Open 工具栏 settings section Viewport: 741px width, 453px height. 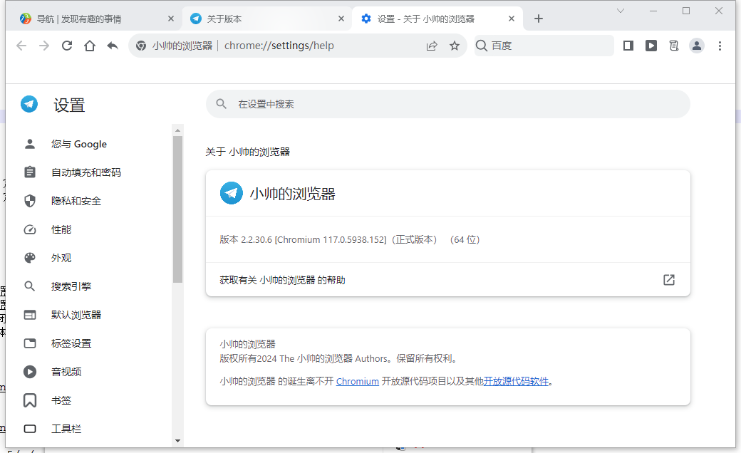tap(66, 429)
